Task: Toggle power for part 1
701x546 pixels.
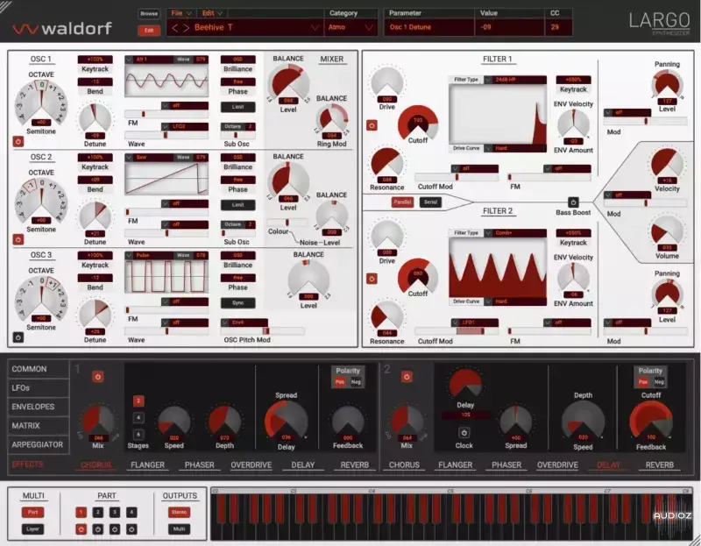Action: point(81,529)
